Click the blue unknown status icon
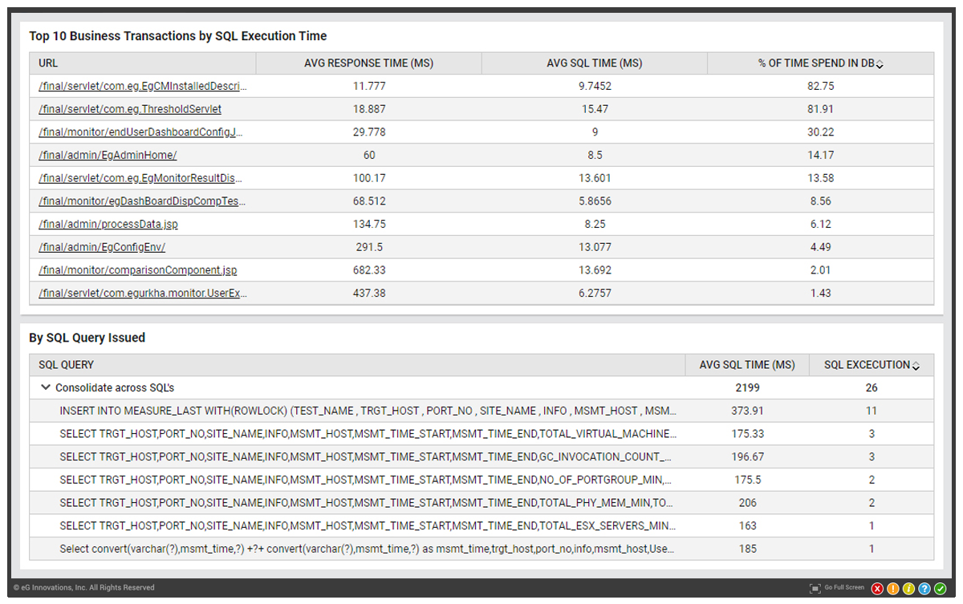The image size is (963, 604). point(924,589)
